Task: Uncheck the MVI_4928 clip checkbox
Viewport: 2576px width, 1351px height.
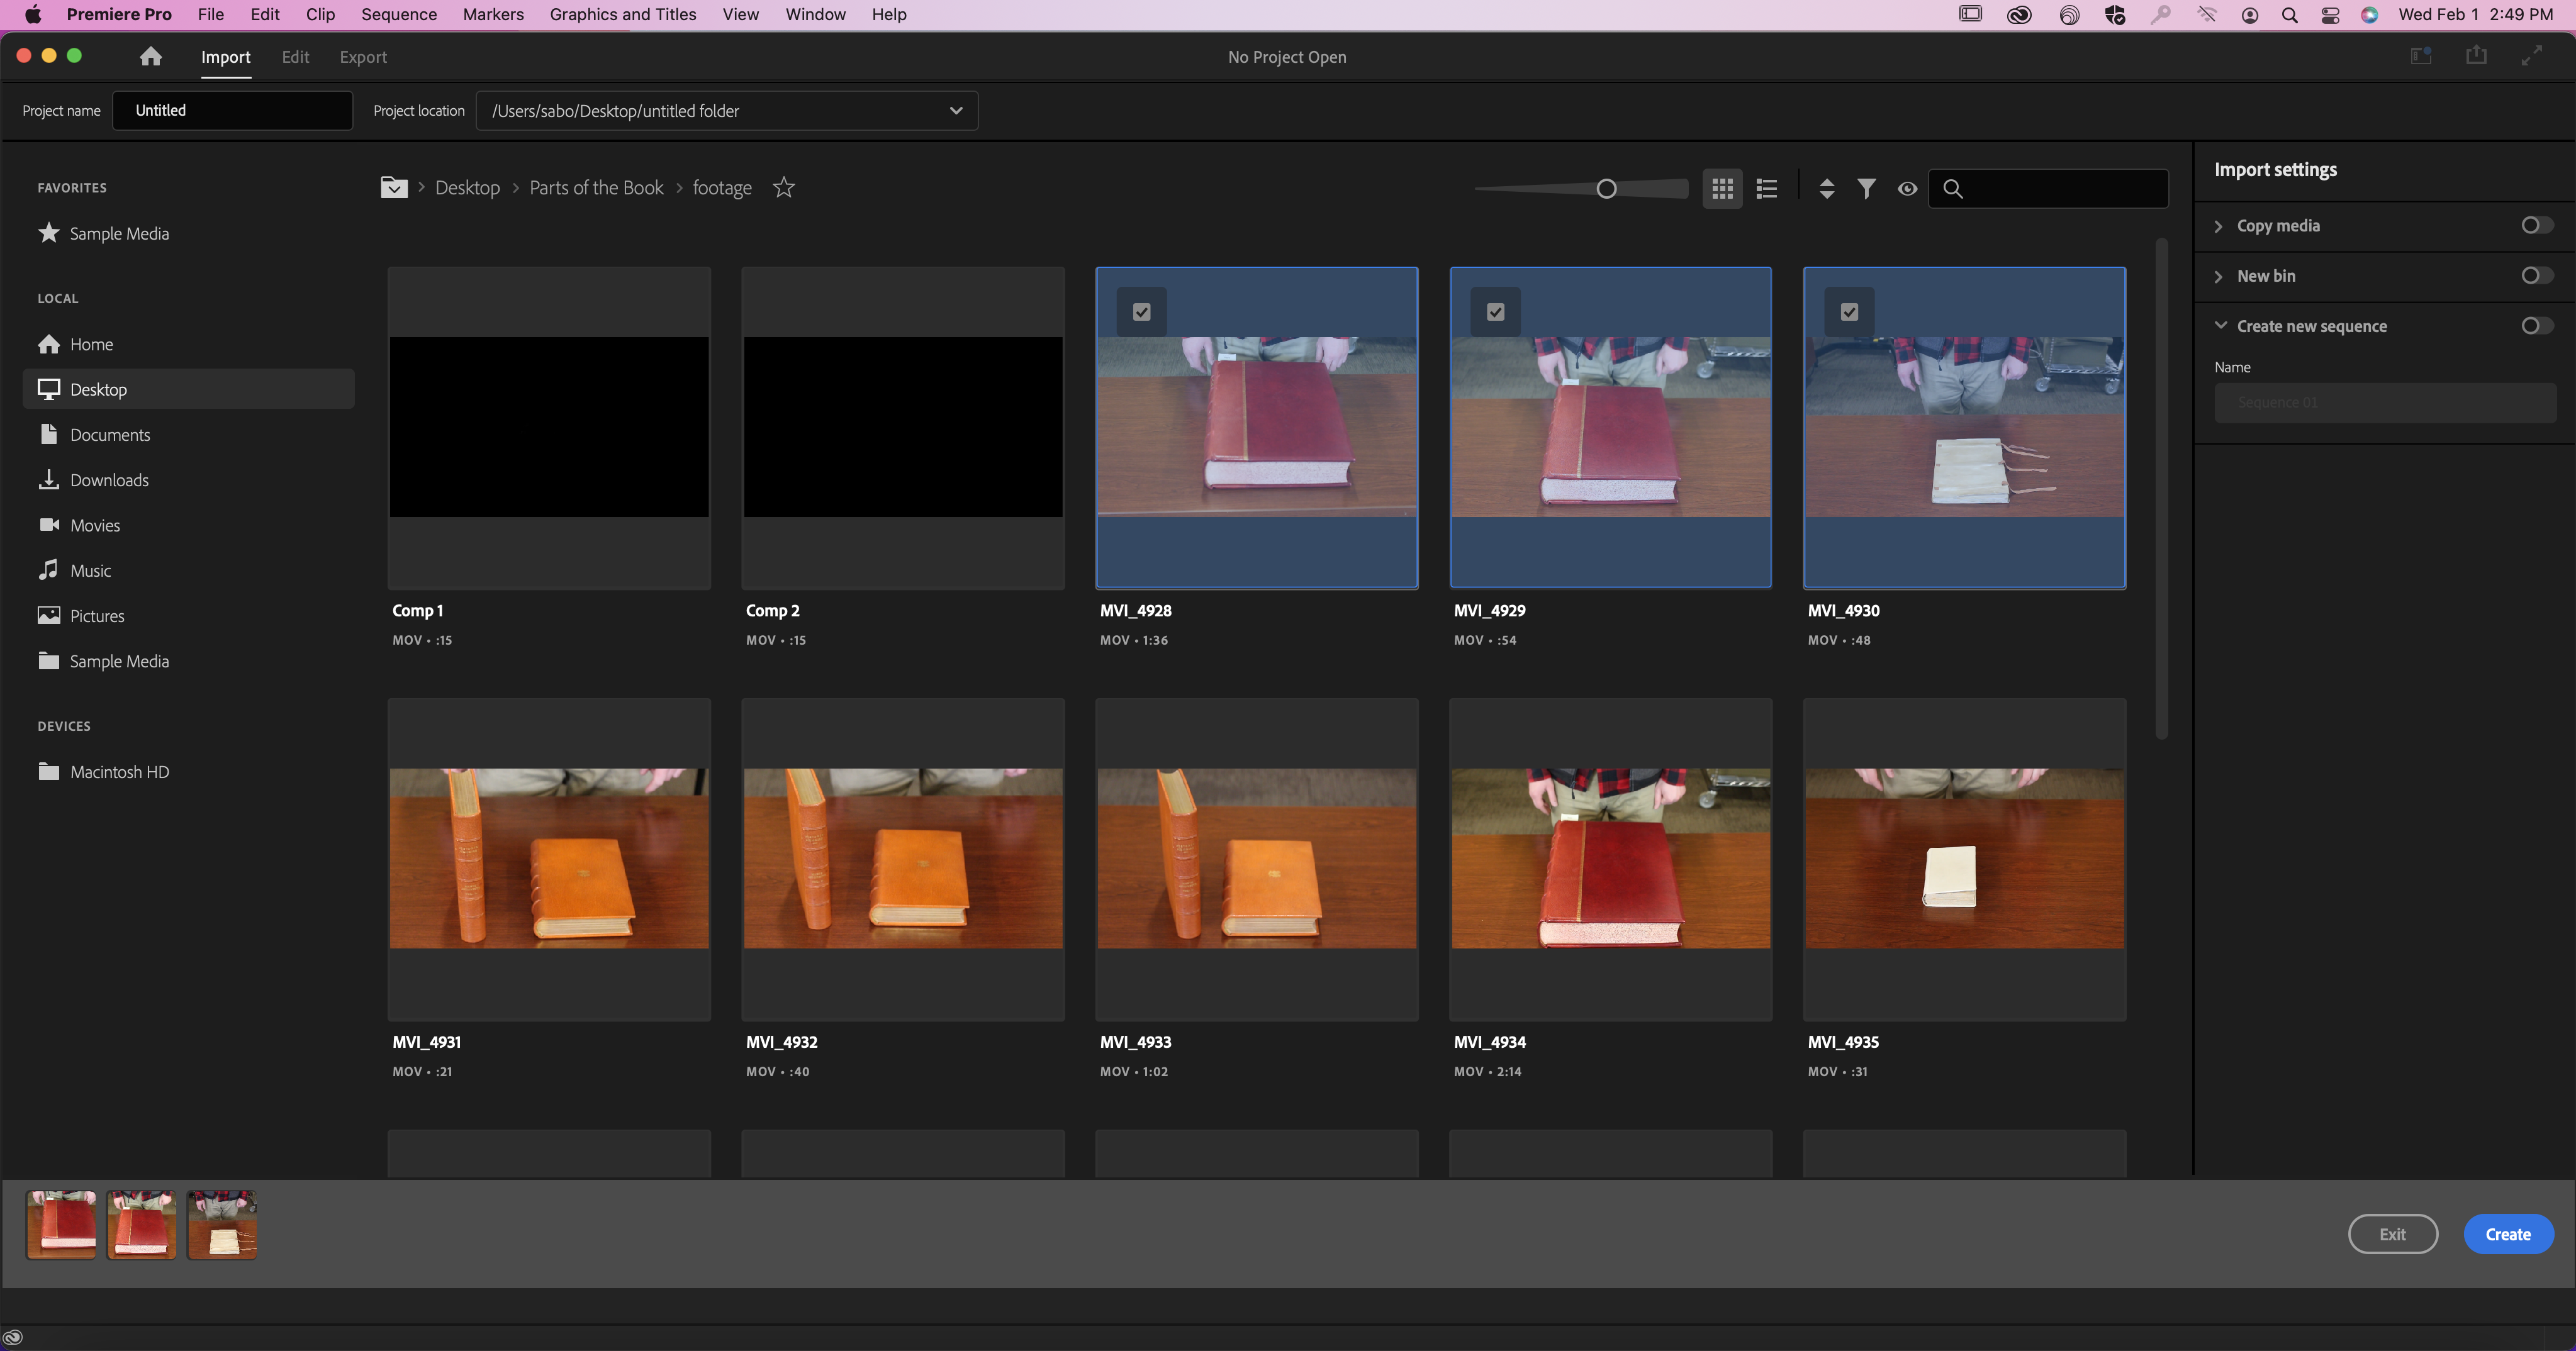Action: pyautogui.click(x=1142, y=312)
